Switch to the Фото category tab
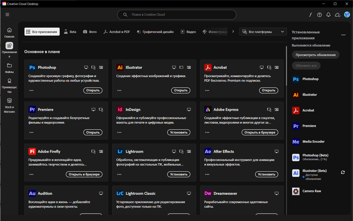Viewport: 353px width, 221px height. tap(90, 32)
